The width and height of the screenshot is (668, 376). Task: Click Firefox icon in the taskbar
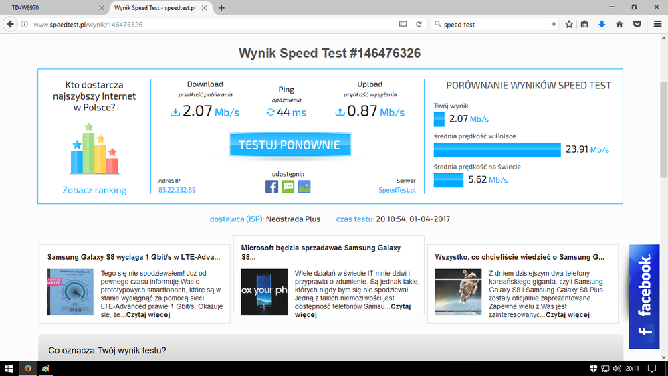(x=27, y=369)
